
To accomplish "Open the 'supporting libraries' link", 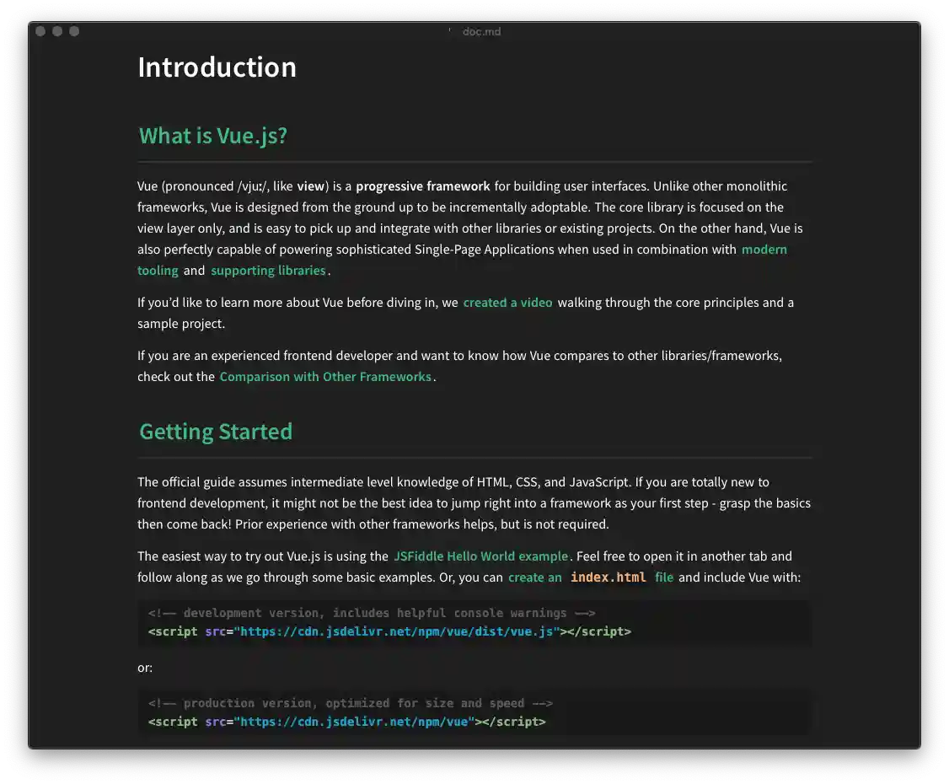I will [x=268, y=271].
